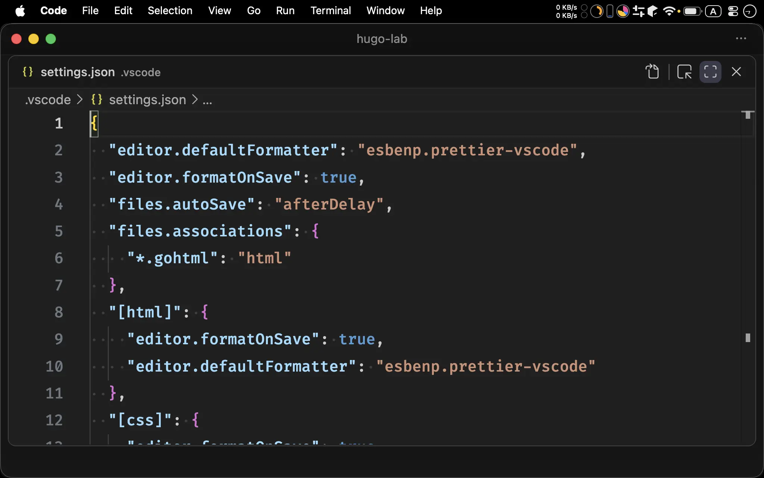Screen dimensions: 764x478
Task: Click the "editor.defaultFormatter" key on line 2
Action: tap(223, 150)
